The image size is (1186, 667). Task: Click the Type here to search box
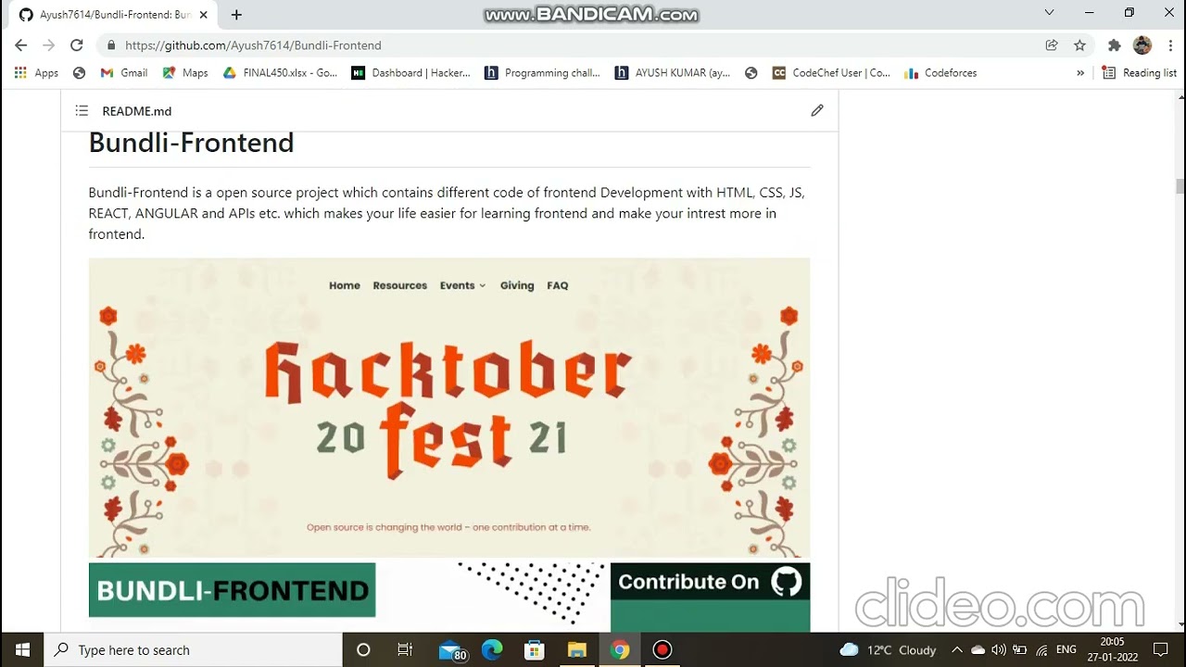[x=194, y=649]
